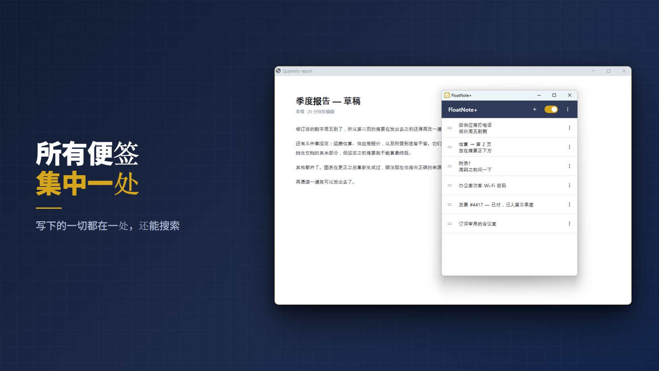Click the Quarterly report window globe icon
This screenshot has width=659, height=371.
(x=278, y=71)
